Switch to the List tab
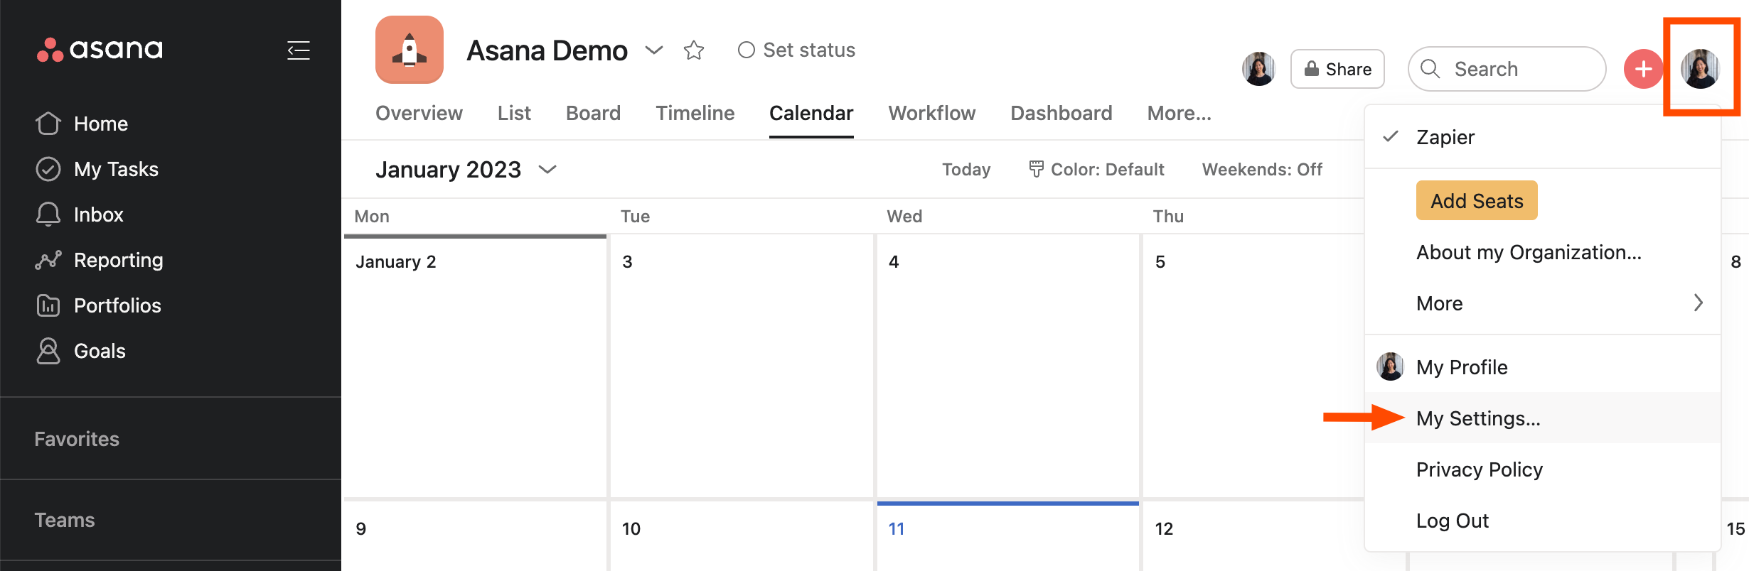 [x=514, y=113]
